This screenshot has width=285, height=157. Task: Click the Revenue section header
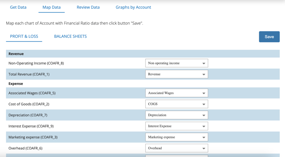tap(142, 54)
